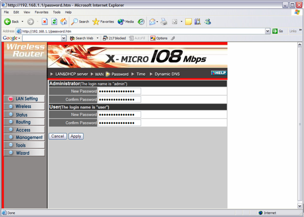Open the Search toolbar button
This screenshot has height=217, width=304.
(80, 22)
